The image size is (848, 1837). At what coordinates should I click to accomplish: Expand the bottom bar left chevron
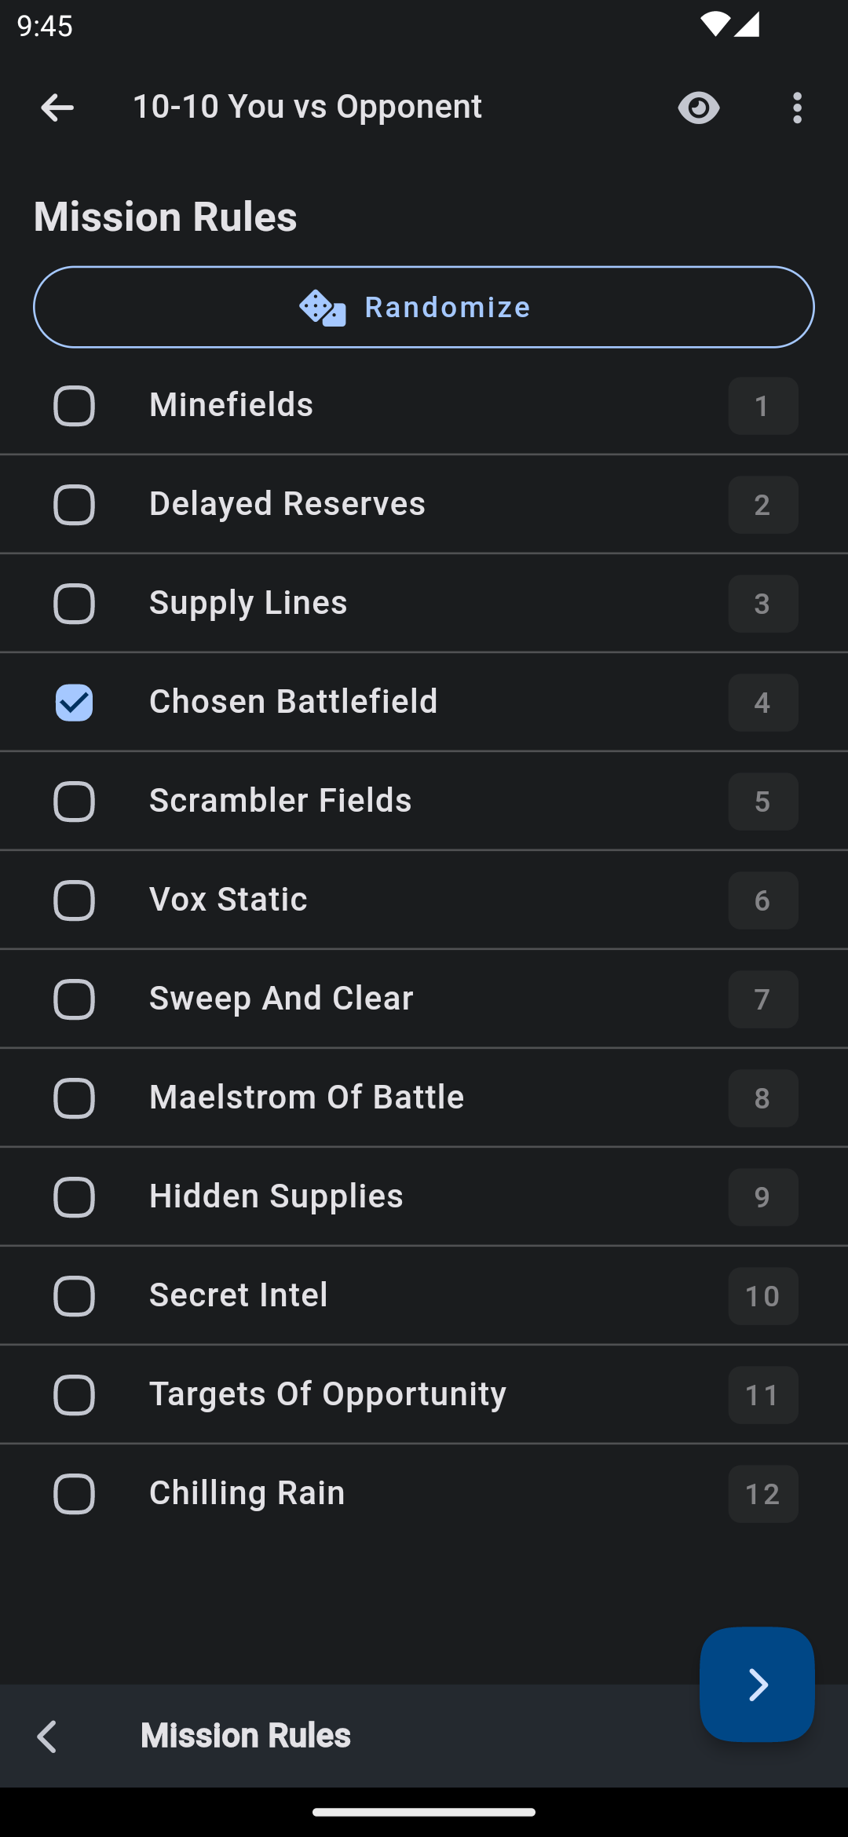pyautogui.click(x=47, y=1737)
